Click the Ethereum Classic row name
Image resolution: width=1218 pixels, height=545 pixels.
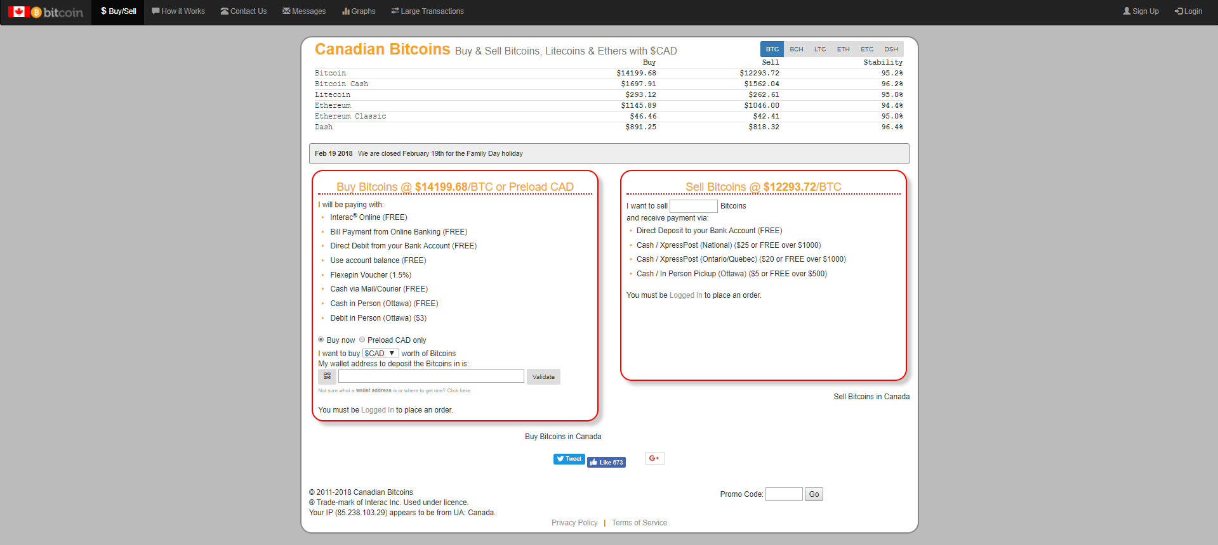(x=350, y=117)
